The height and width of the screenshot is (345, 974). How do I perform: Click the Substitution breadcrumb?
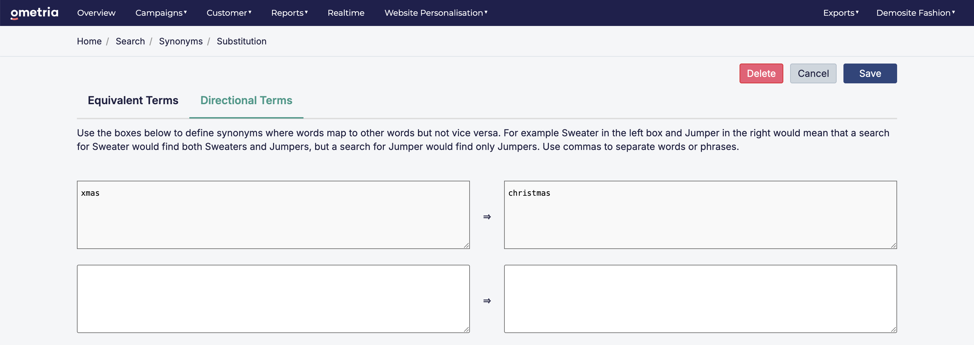pyautogui.click(x=241, y=41)
